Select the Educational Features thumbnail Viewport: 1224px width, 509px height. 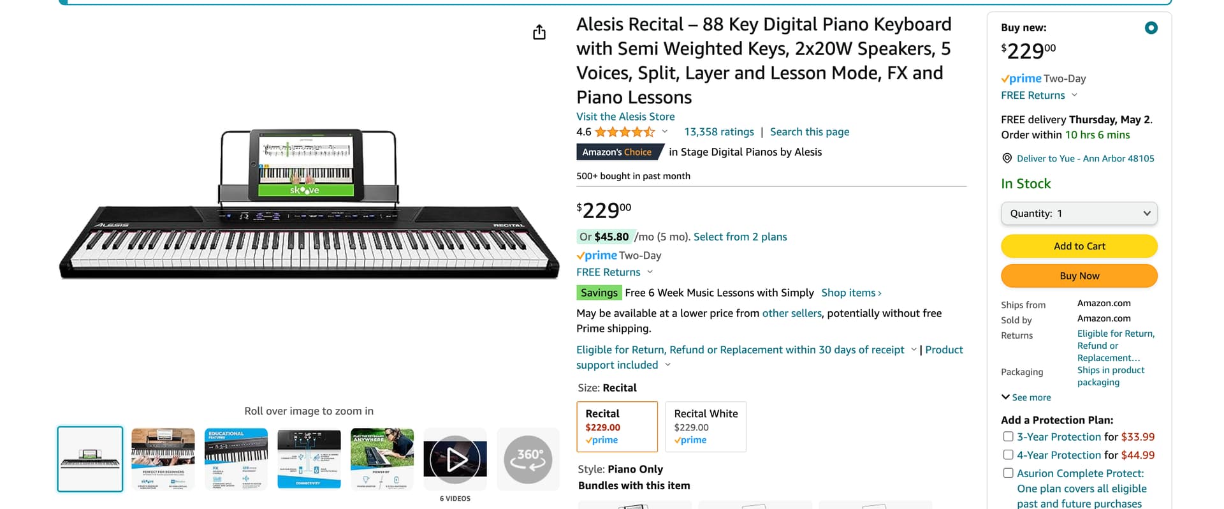tap(236, 459)
